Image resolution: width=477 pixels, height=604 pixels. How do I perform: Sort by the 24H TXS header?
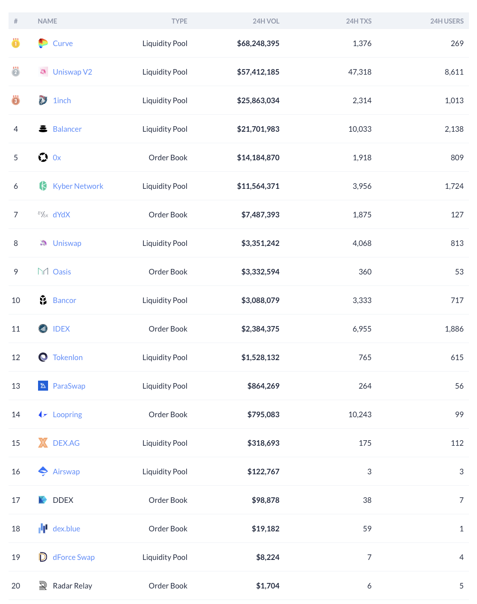pyautogui.click(x=358, y=21)
